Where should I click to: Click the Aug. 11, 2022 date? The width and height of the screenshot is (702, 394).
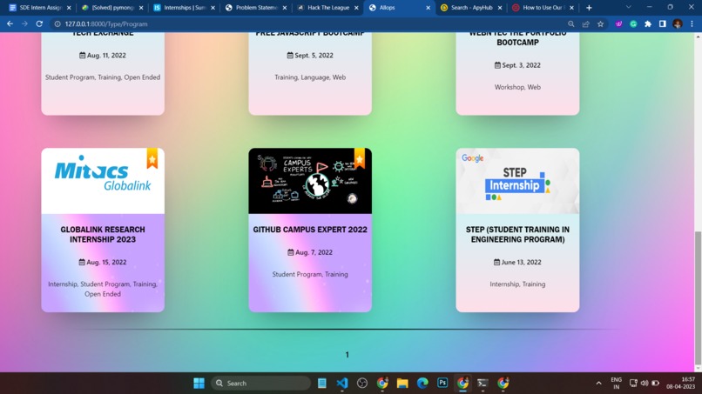pos(103,56)
